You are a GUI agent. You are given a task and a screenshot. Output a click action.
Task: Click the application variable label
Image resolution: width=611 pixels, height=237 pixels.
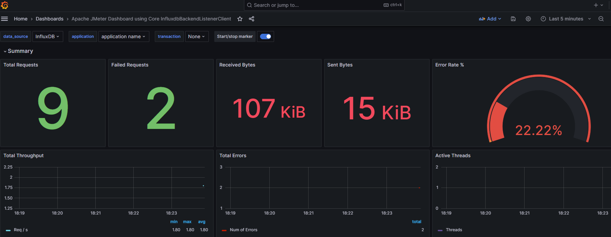point(83,36)
